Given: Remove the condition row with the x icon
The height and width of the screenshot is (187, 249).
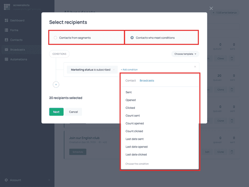Looking at the screenshot, I should point(195,67).
